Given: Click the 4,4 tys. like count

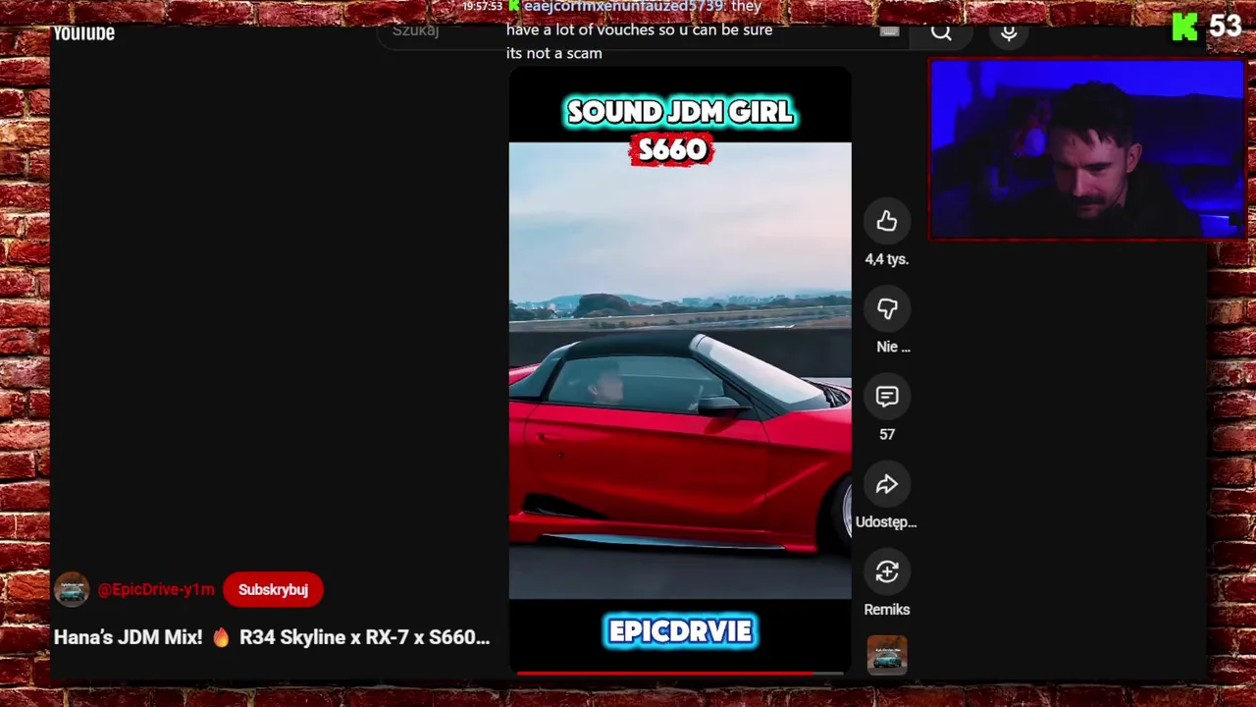Looking at the screenshot, I should pos(887,259).
